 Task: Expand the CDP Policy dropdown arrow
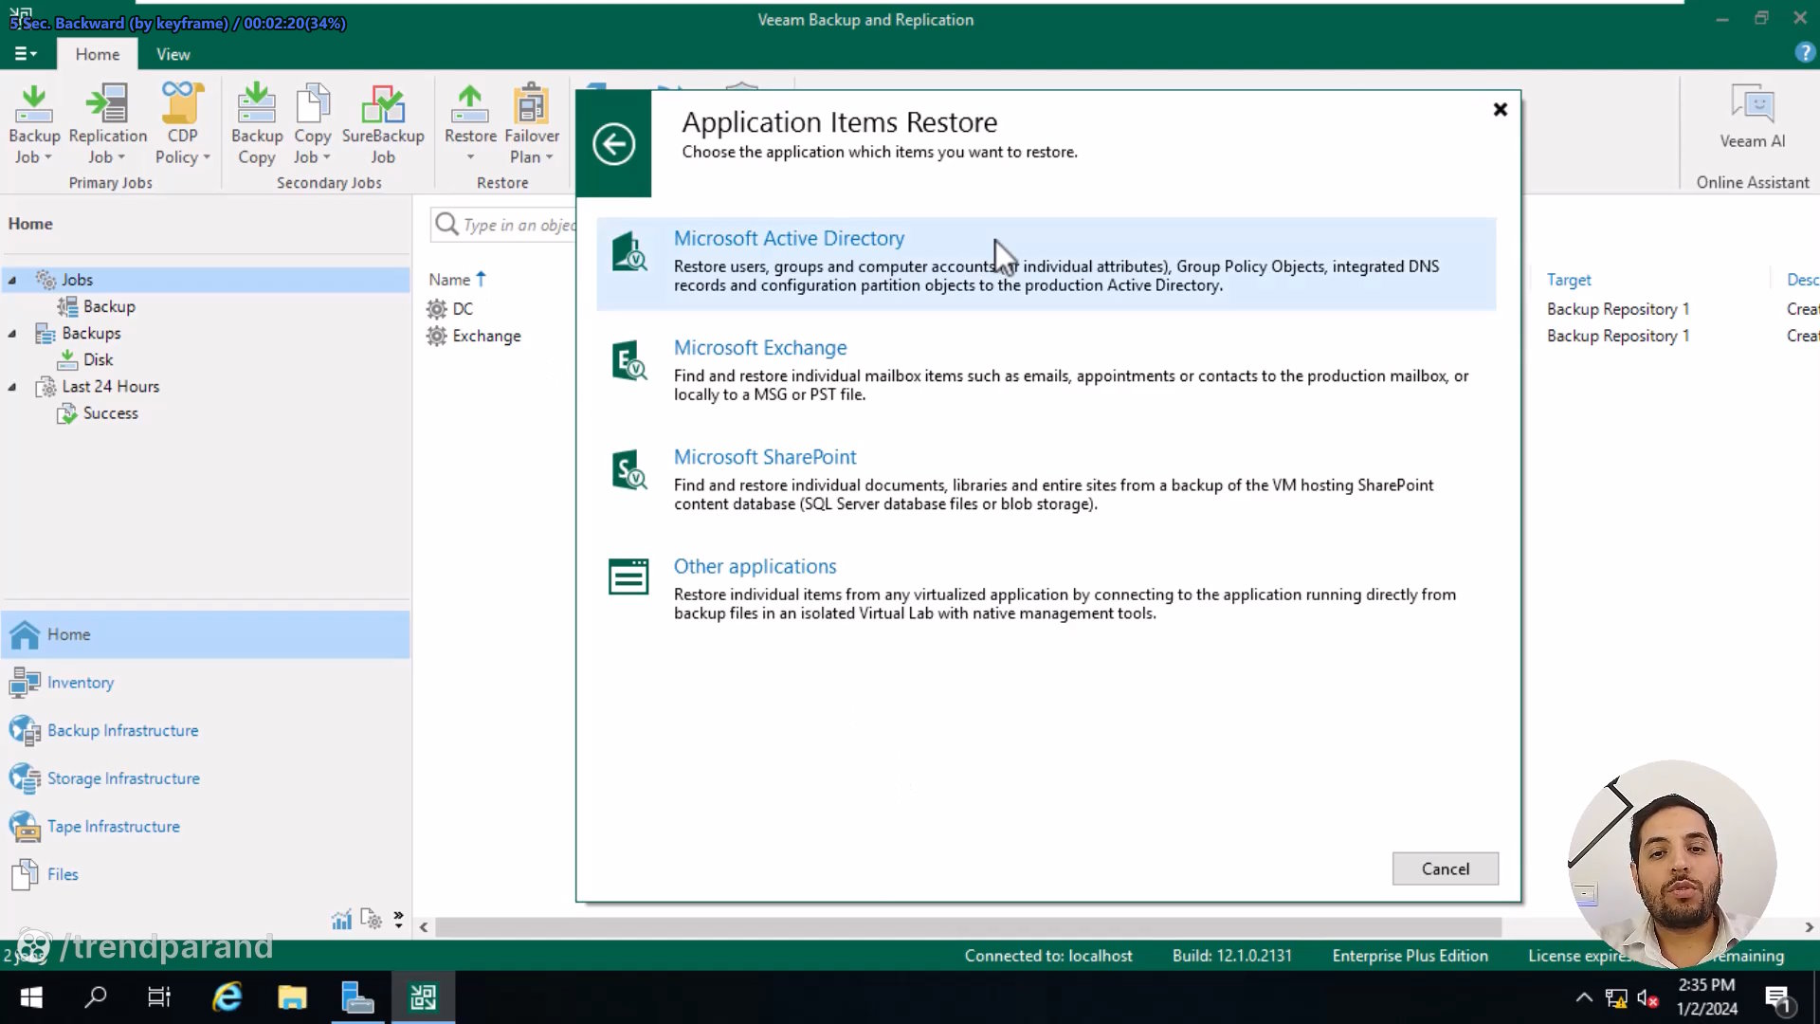207,157
